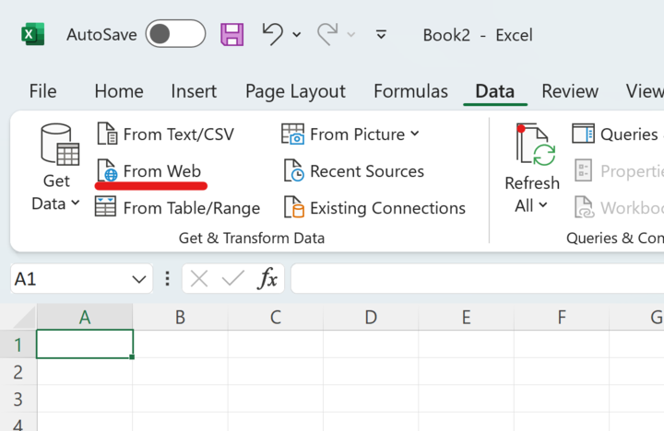Click From Web import option
The height and width of the screenshot is (431, 664).
click(x=149, y=171)
